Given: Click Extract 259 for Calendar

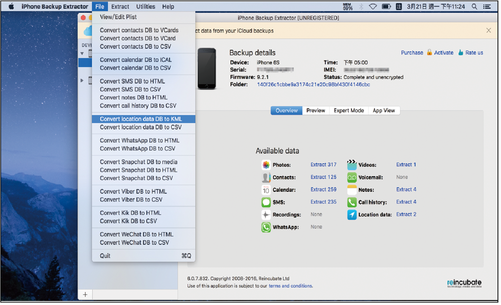Looking at the screenshot, I should point(323,189).
